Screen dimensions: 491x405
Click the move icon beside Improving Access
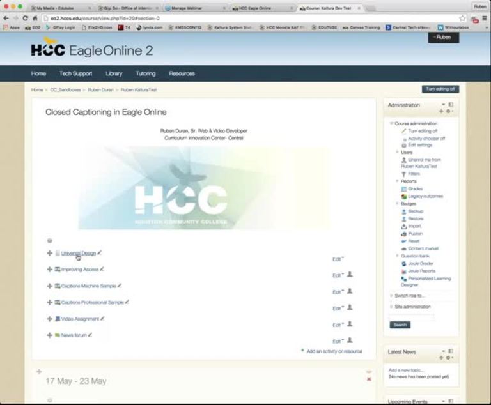pyautogui.click(x=49, y=269)
